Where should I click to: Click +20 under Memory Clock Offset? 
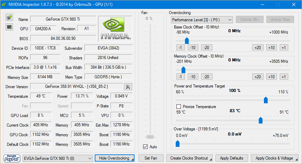click(x=258, y=77)
